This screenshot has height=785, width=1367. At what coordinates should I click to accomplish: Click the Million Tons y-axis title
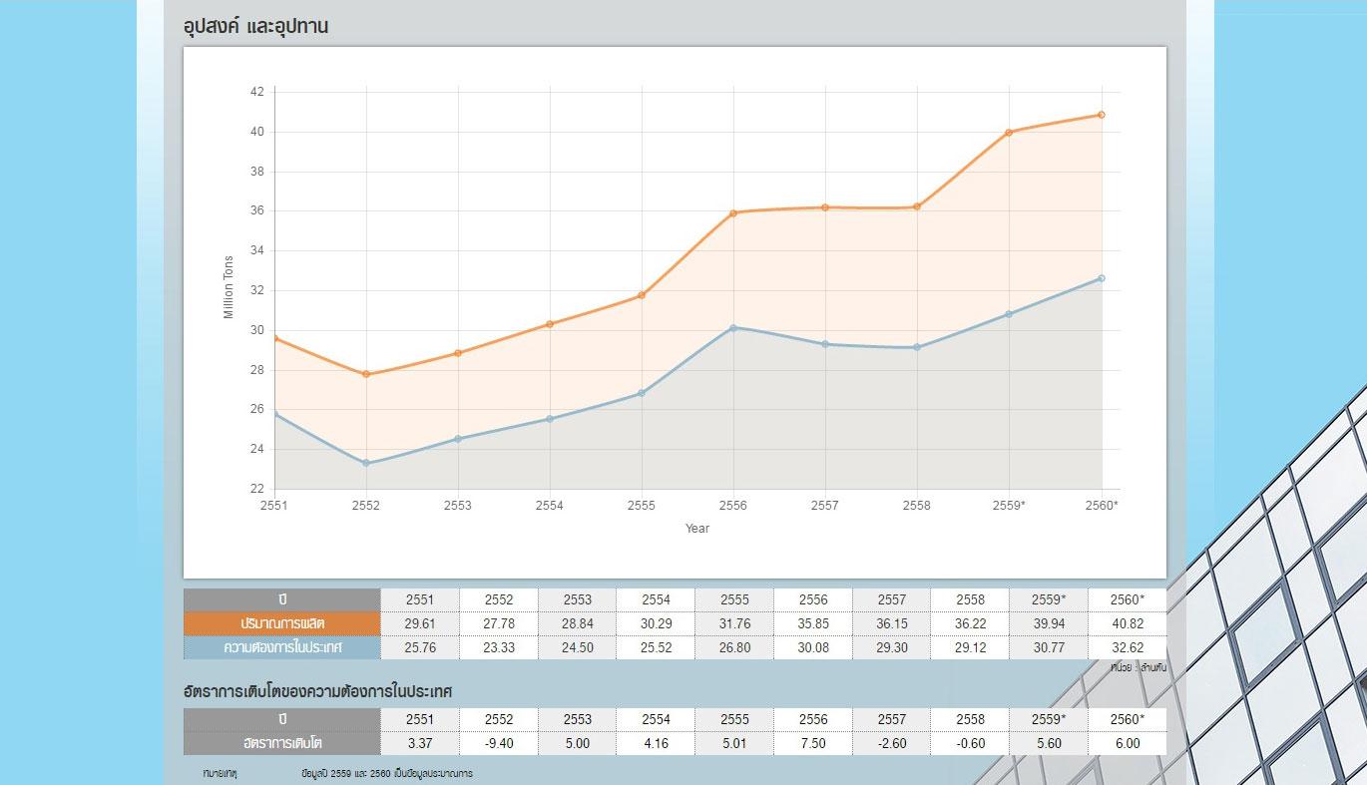tap(228, 287)
